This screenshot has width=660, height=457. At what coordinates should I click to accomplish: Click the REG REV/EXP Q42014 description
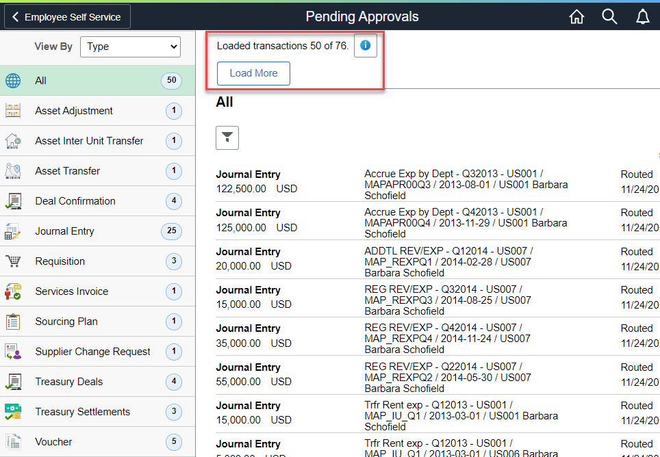click(448, 339)
